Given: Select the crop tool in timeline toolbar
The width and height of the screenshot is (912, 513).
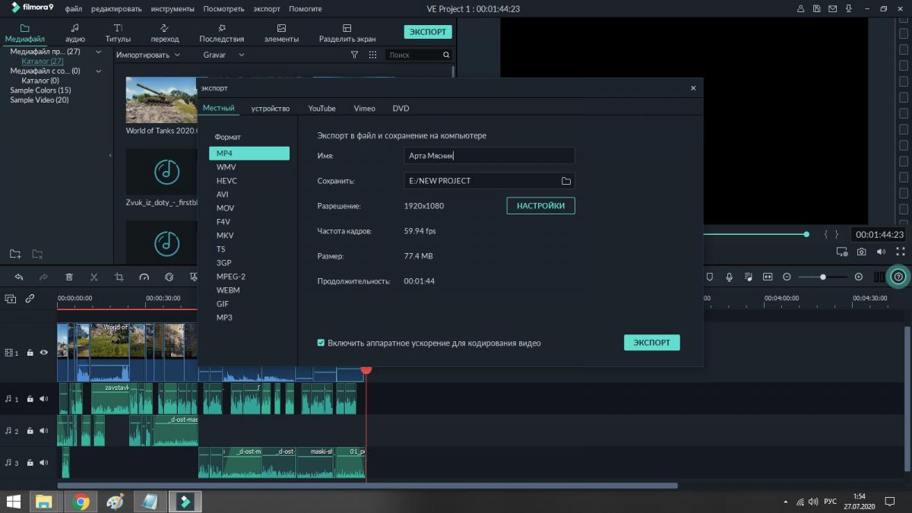Looking at the screenshot, I should [119, 277].
